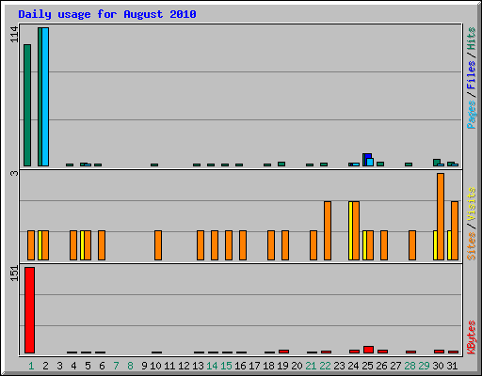Click day label '23' on the x-axis

click(339, 366)
